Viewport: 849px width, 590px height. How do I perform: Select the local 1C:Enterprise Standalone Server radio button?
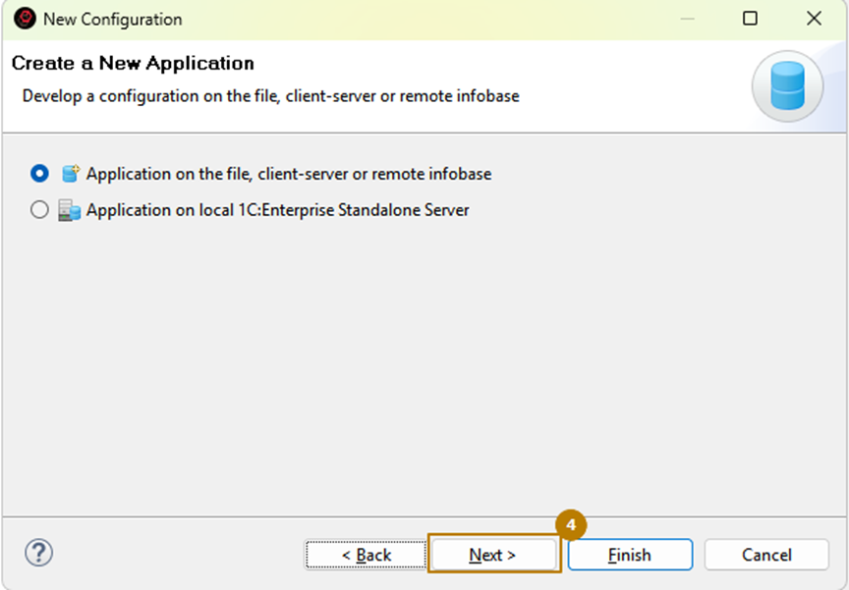pyautogui.click(x=39, y=210)
